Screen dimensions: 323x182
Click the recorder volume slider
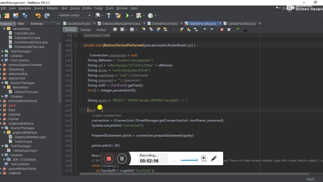point(189,160)
